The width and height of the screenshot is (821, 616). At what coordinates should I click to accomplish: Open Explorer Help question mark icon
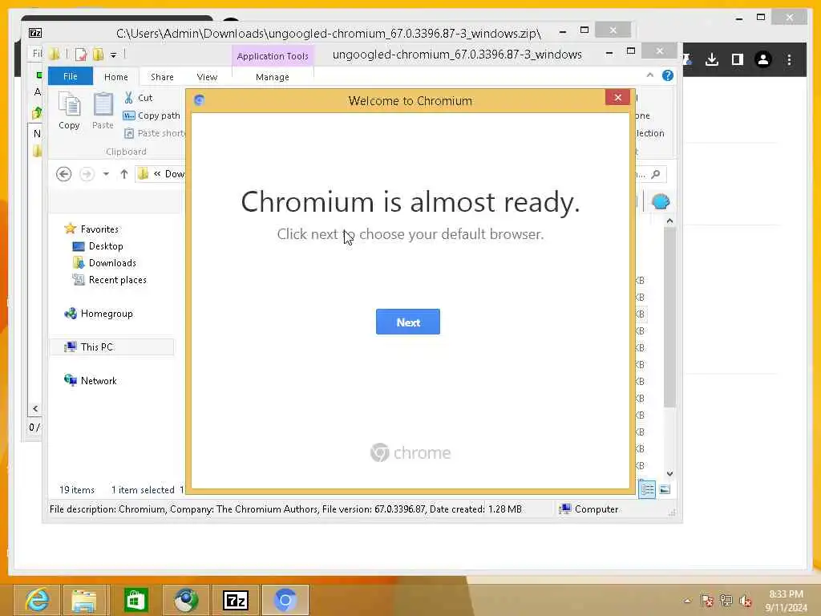point(668,75)
